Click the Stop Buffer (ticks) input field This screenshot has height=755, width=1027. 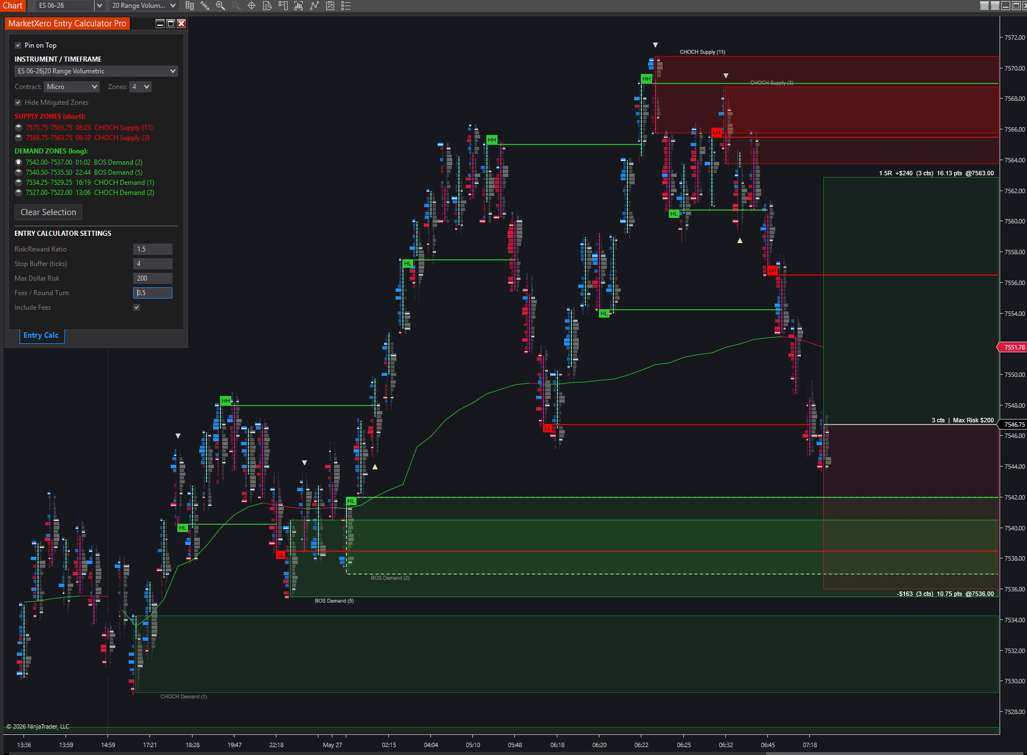(x=153, y=264)
